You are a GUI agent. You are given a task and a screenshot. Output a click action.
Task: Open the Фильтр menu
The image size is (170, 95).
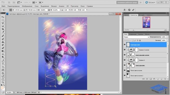click(54, 6)
